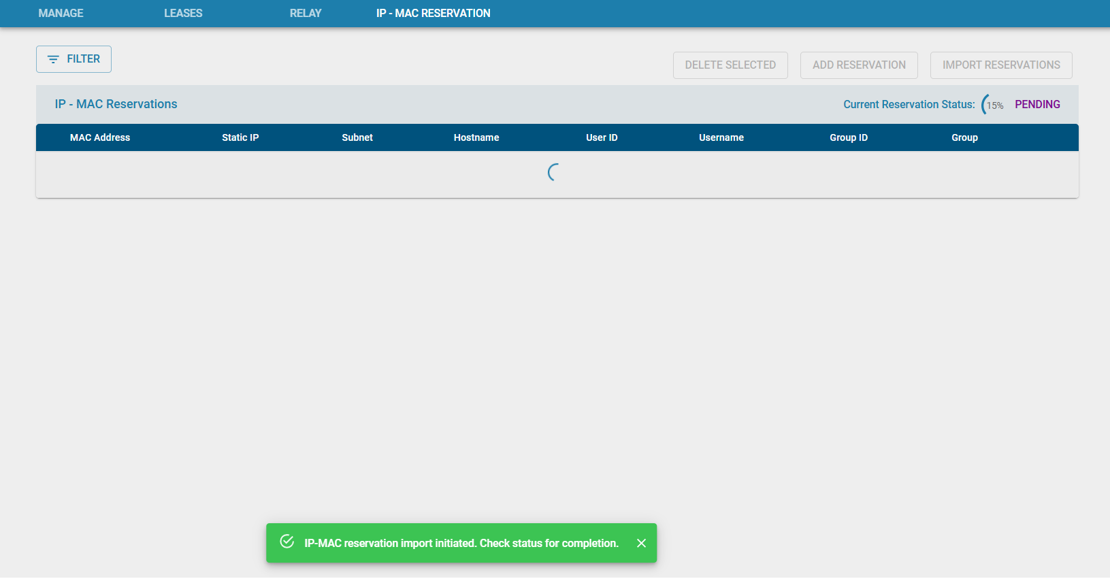Click the filter lines icon
Screen dimensions: 1110x579
tap(53, 59)
